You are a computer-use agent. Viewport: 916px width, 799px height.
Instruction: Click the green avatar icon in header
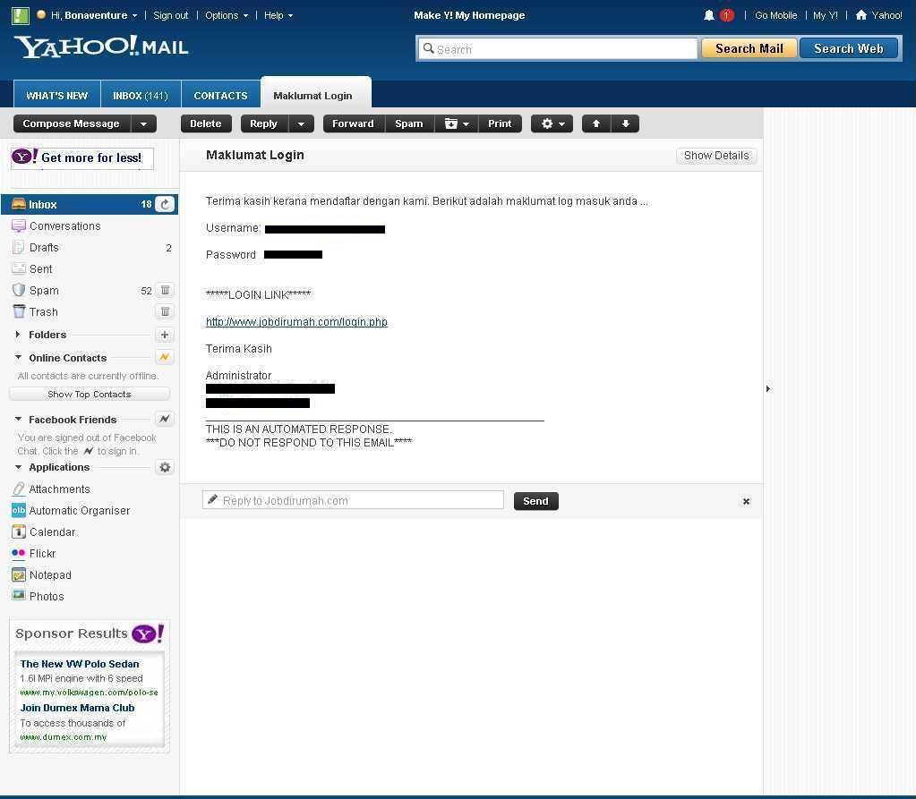pos(21,15)
